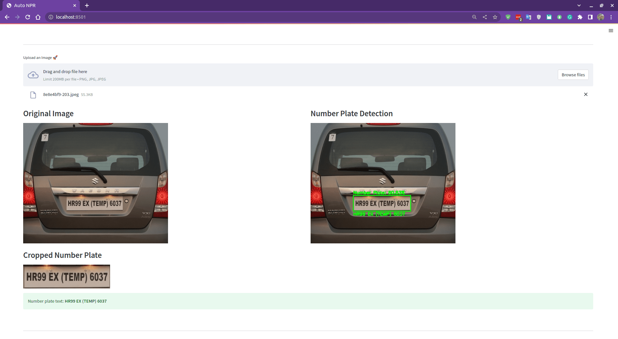Share this page via share icon
The width and height of the screenshot is (618, 339).
[484, 17]
